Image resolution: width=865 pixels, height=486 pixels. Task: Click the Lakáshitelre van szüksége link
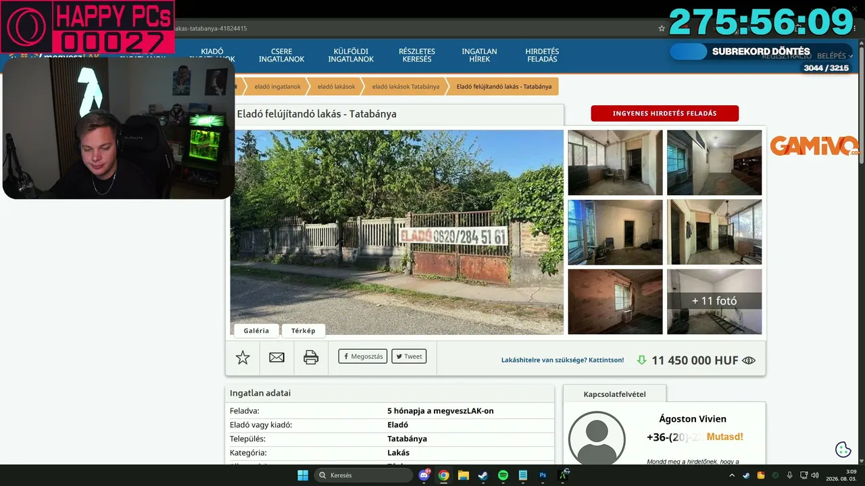point(562,360)
